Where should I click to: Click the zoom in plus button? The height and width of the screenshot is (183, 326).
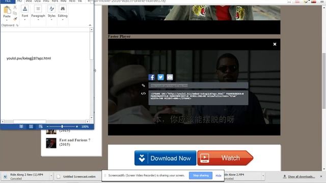(77, 127)
